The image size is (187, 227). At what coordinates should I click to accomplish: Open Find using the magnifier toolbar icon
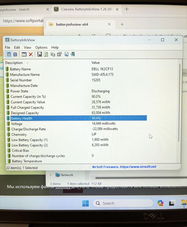(x=66, y=55)
